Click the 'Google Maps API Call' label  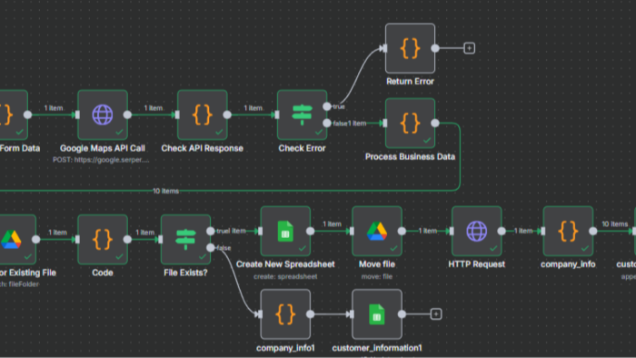[x=103, y=148]
